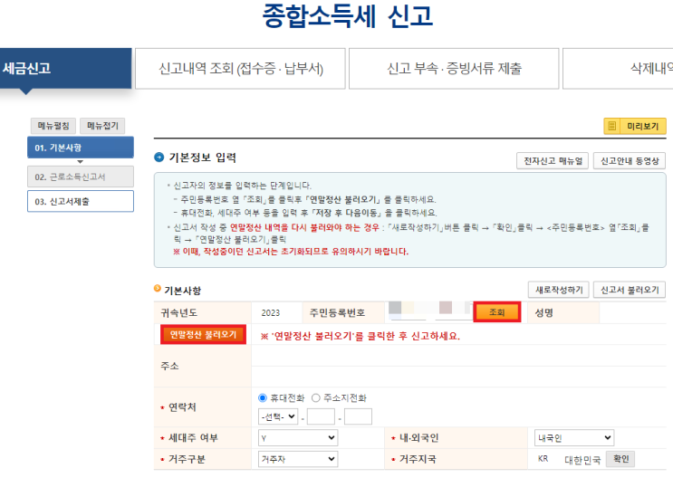Viewport: 673px width, 478px height.
Task: Open the partially visible 삭제내역 tab
Action: (618, 69)
